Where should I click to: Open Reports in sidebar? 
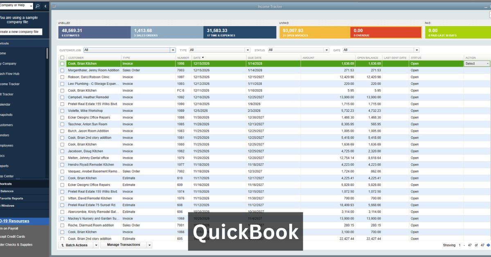click(x=5, y=166)
